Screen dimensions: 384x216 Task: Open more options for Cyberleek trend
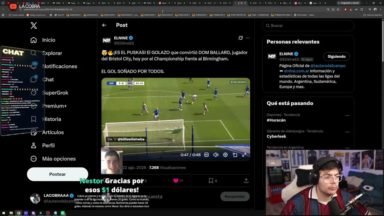coord(347,132)
